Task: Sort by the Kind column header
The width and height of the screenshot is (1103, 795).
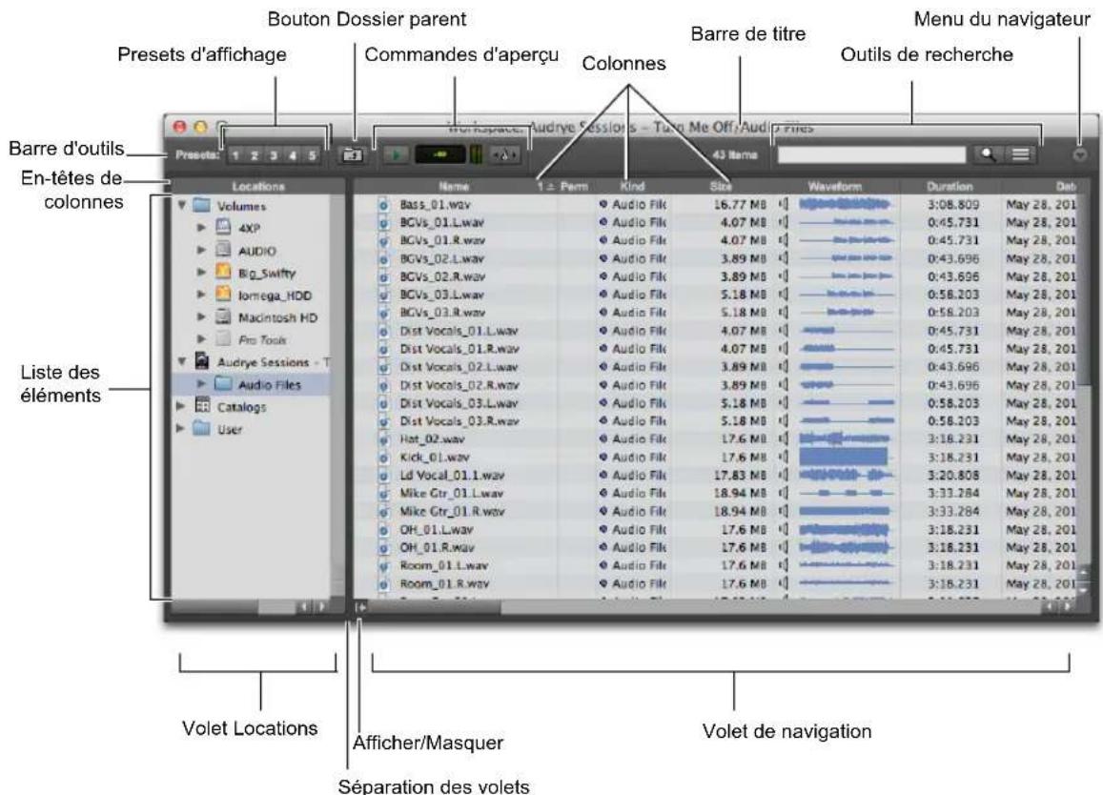Action: coord(632,187)
